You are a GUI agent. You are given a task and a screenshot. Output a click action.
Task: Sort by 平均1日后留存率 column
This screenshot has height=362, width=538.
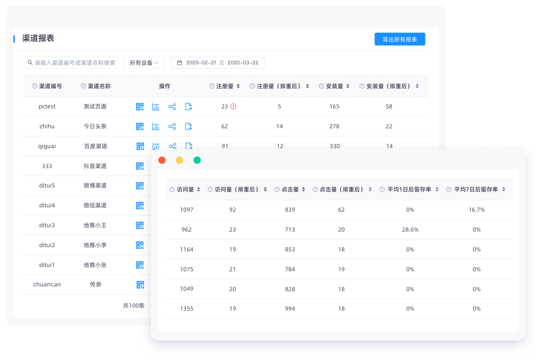tap(437, 189)
